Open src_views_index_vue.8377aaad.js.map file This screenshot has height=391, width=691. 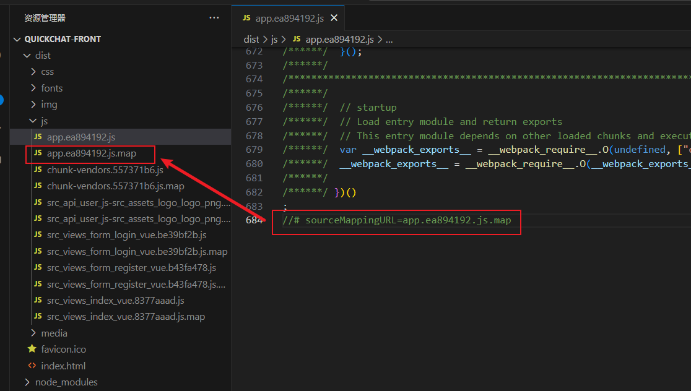click(126, 317)
